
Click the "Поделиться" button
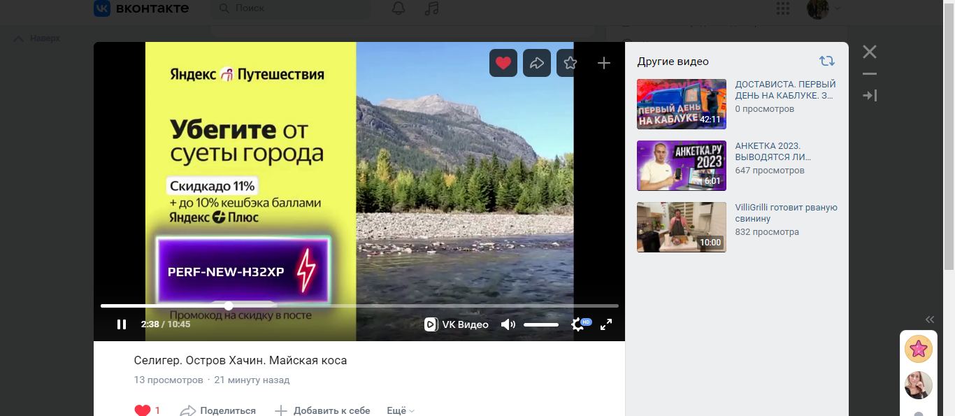(x=218, y=410)
